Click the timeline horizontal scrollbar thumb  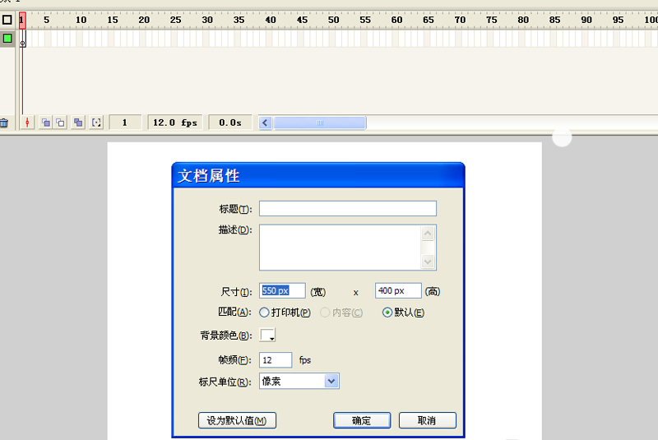click(320, 123)
